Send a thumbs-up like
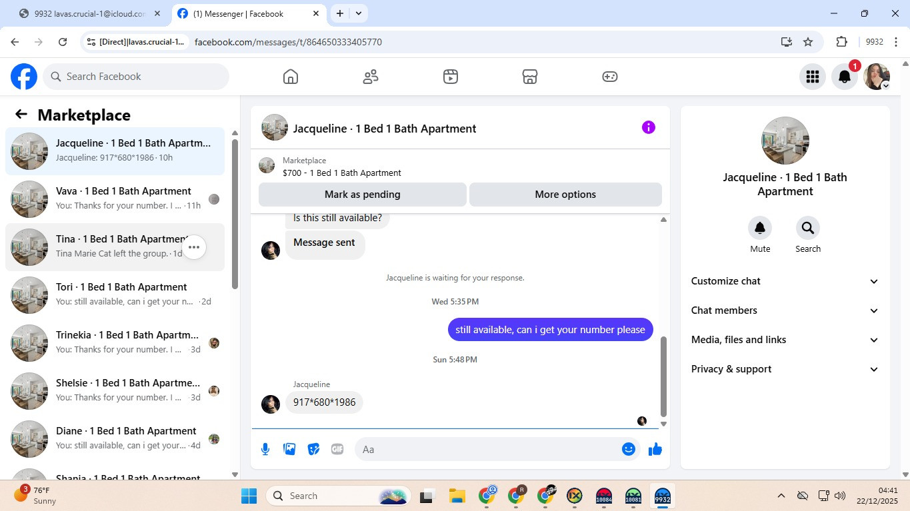Viewport: 910px width, 511px height. click(655, 449)
